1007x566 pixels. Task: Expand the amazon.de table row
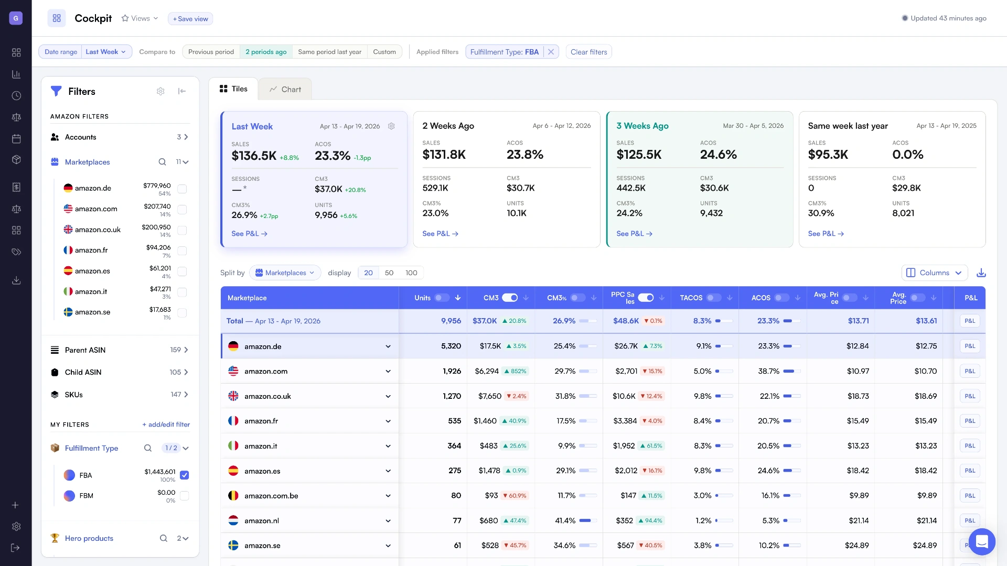[388, 346]
